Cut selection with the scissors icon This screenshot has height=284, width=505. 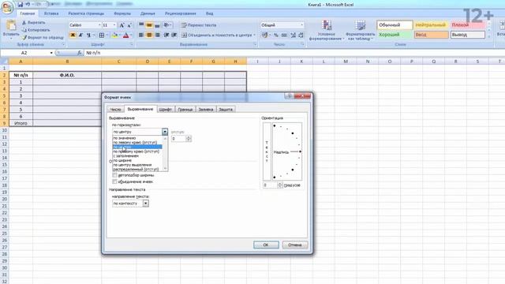pyautogui.click(x=24, y=23)
